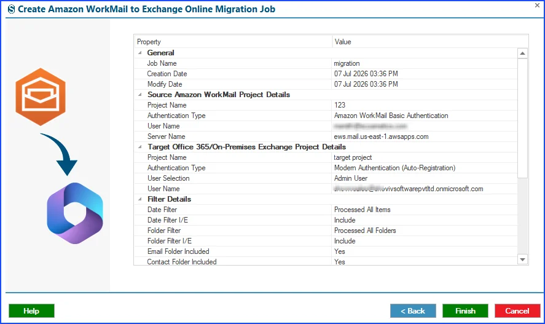Select the Date Filter I/E row label

168,220
